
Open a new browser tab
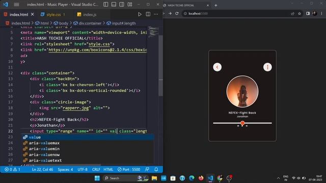[216, 6]
